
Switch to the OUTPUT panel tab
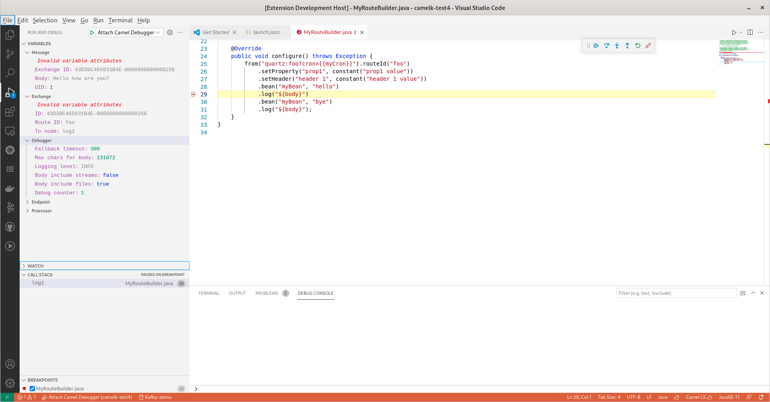[x=237, y=293]
